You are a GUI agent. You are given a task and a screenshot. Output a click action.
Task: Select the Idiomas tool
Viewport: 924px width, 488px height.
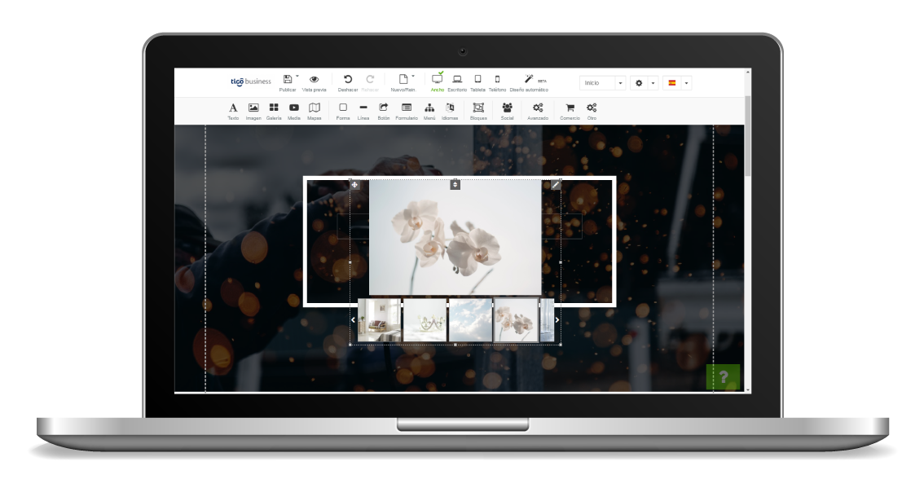click(x=450, y=110)
